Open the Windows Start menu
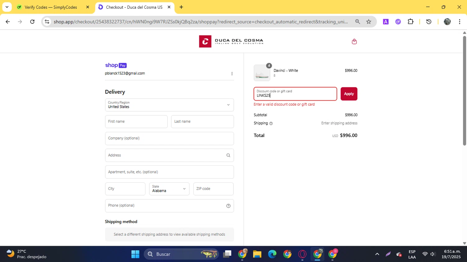 [x=135, y=254]
